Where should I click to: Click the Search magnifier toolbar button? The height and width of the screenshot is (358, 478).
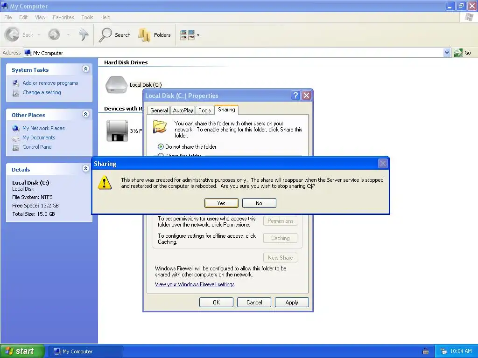click(x=115, y=34)
